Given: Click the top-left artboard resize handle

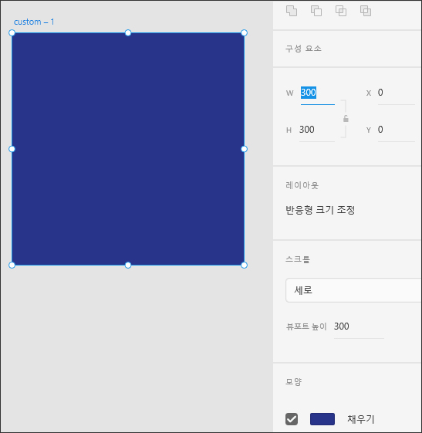Looking at the screenshot, I should click(x=12, y=33).
